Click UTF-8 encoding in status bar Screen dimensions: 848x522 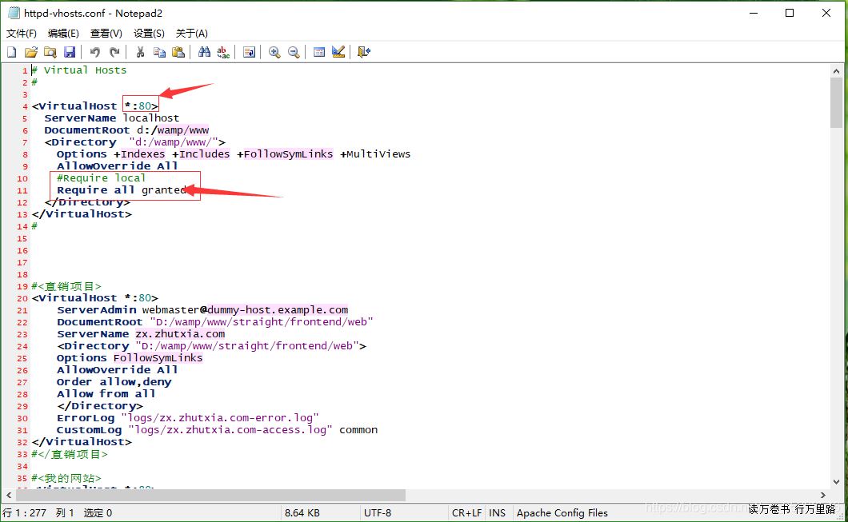click(378, 512)
